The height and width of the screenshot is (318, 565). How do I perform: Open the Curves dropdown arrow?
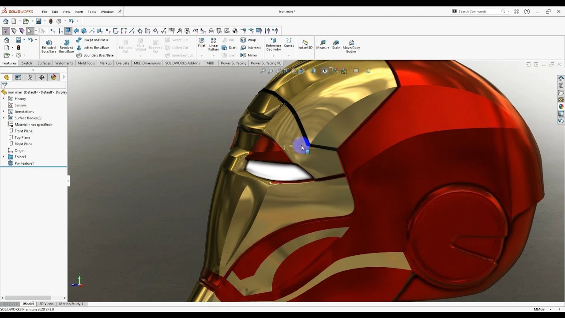click(x=289, y=56)
